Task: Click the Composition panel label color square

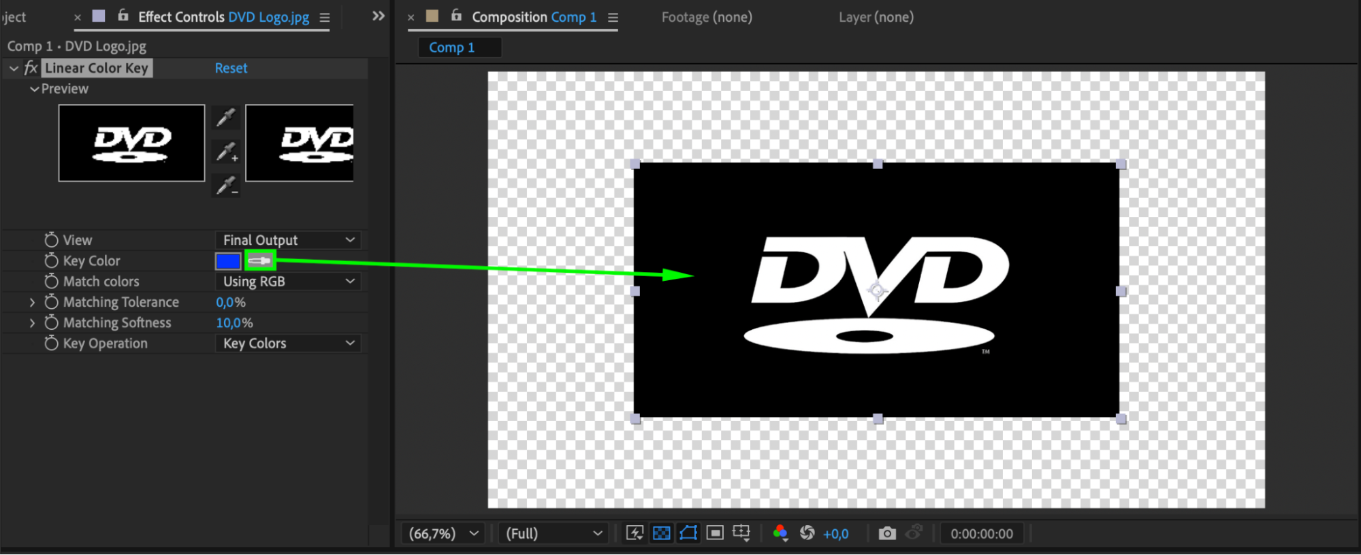Action: click(x=432, y=16)
